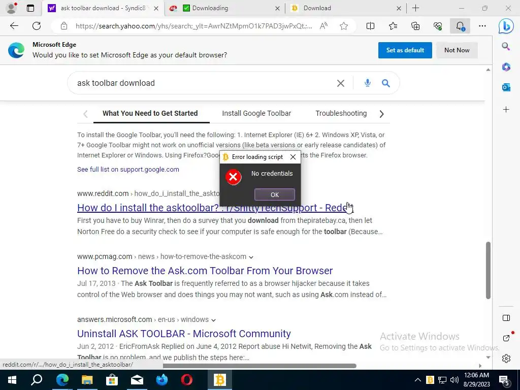Open Browser essentials heart icon
The height and width of the screenshot is (390, 520).
point(438,26)
